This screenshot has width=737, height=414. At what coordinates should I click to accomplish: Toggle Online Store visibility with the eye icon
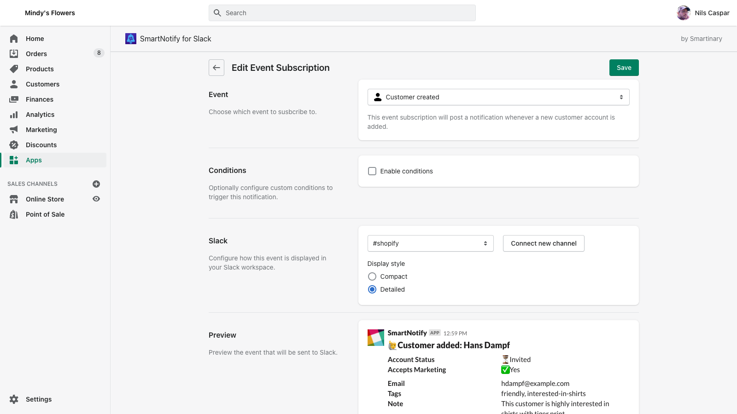click(96, 199)
